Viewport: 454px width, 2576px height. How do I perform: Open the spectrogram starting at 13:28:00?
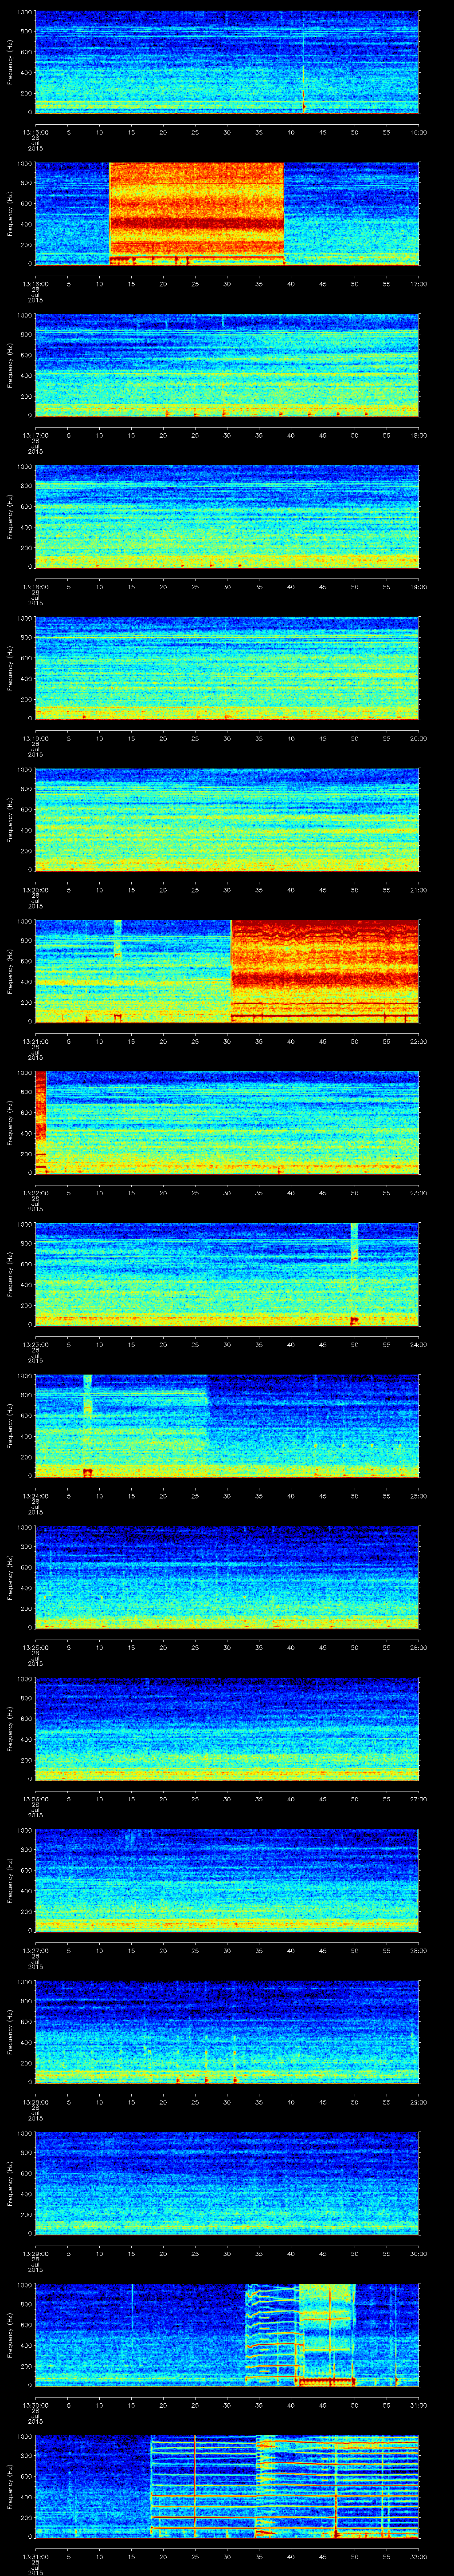tap(227, 2033)
